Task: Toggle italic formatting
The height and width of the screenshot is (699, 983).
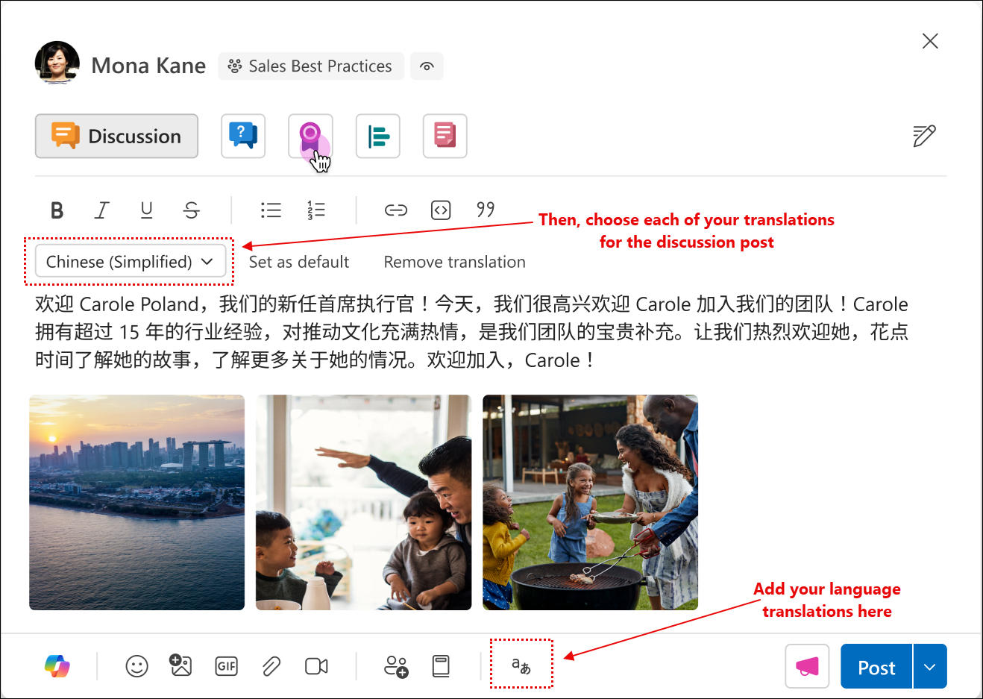Action: coord(101,210)
